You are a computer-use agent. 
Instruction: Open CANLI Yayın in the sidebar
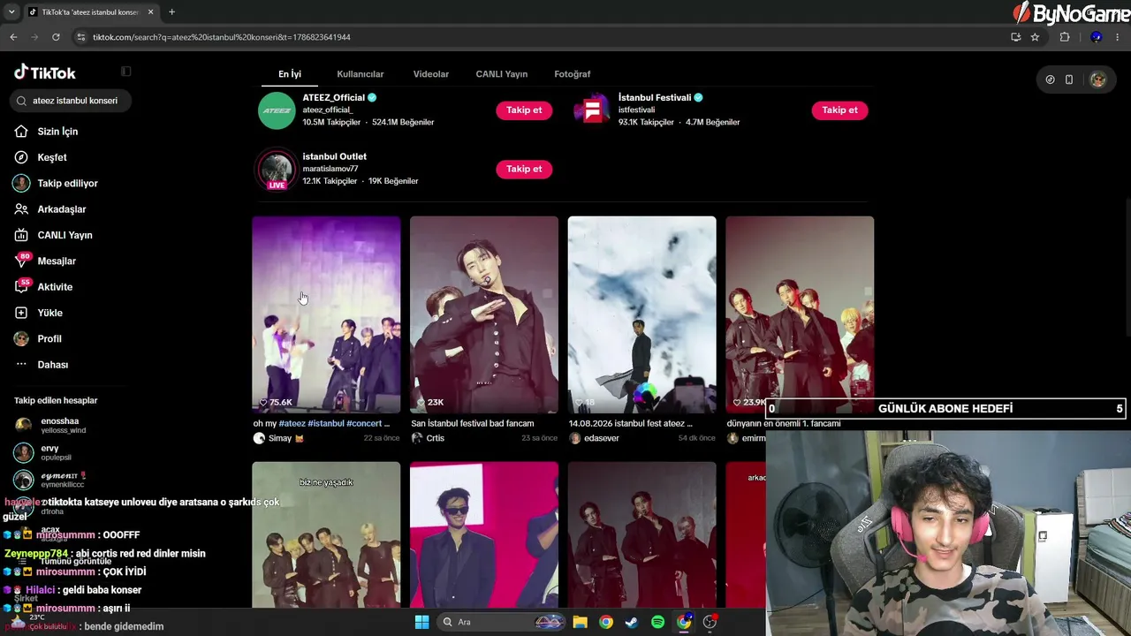pos(65,235)
